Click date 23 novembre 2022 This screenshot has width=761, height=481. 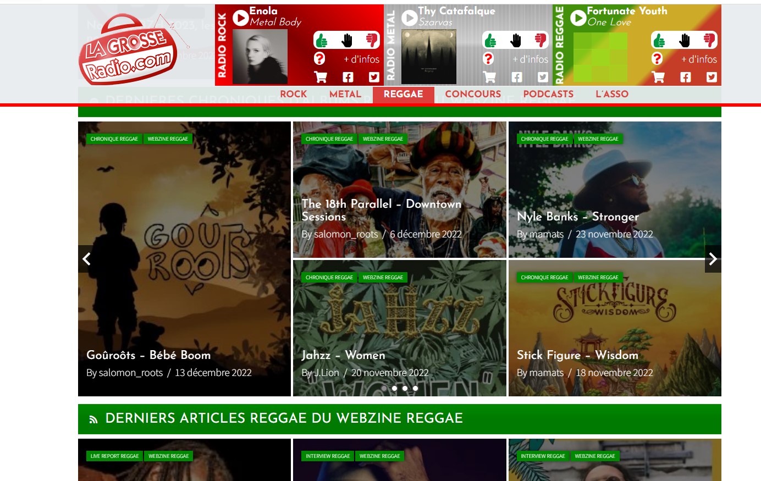[614, 234]
